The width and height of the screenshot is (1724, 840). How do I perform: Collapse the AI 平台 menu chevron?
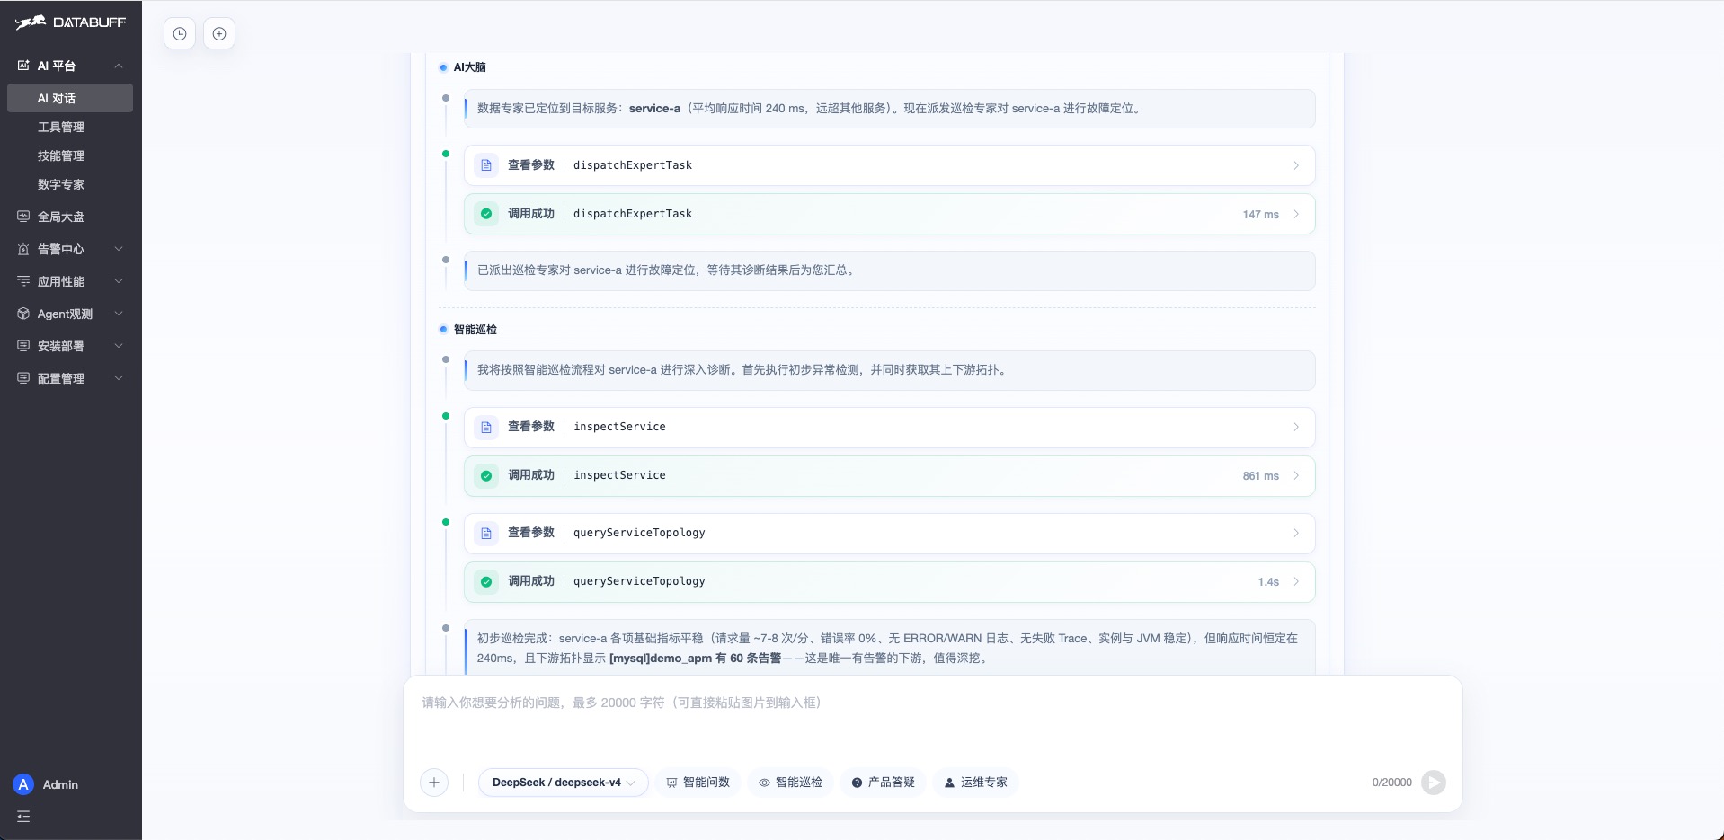coord(119,66)
